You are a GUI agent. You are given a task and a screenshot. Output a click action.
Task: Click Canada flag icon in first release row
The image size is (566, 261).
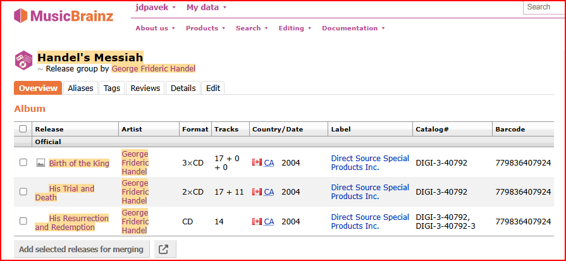(x=257, y=162)
